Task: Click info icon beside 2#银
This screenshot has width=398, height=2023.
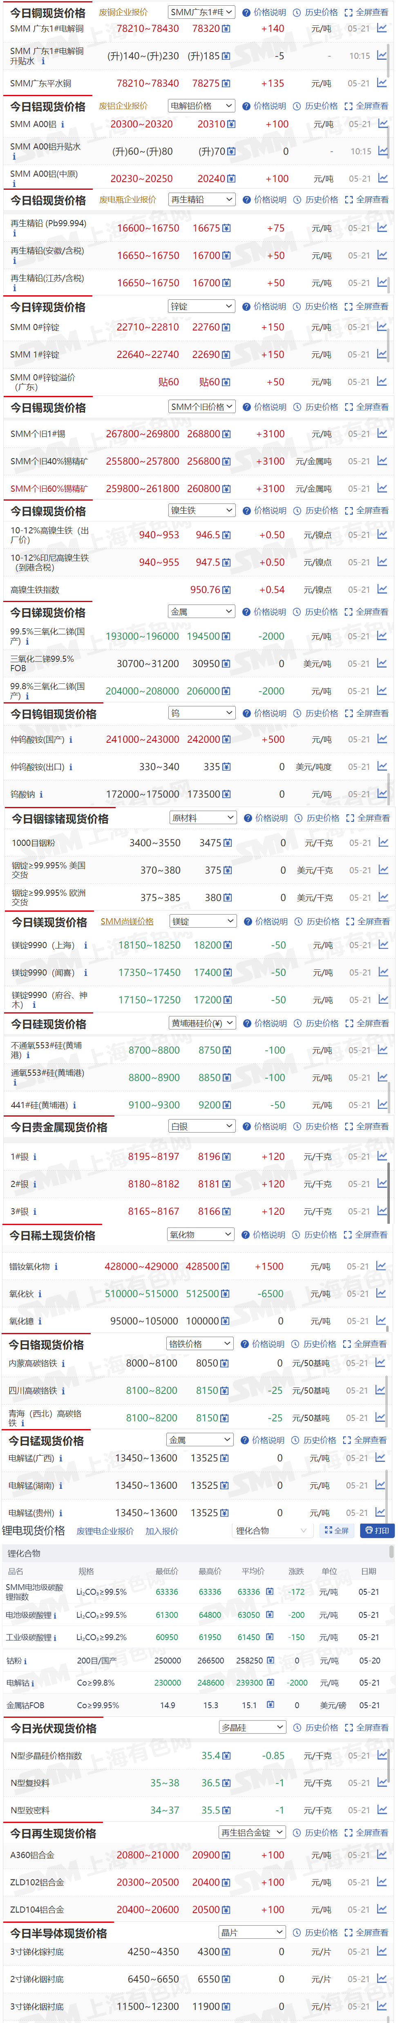Action: coord(35,1184)
